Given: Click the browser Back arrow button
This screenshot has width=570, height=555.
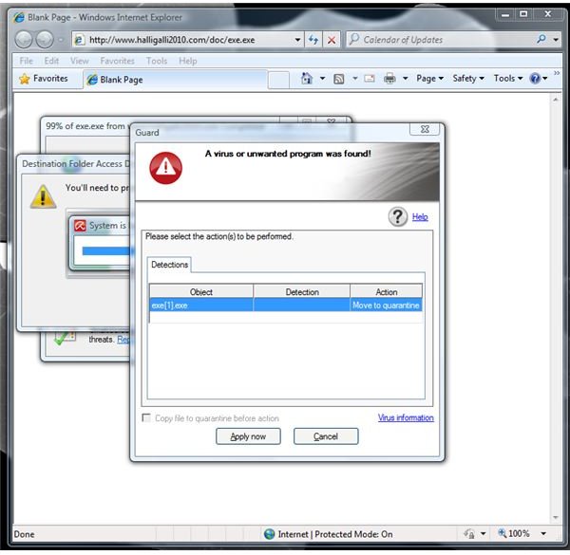Looking at the screenshot, I should [24, 40].
